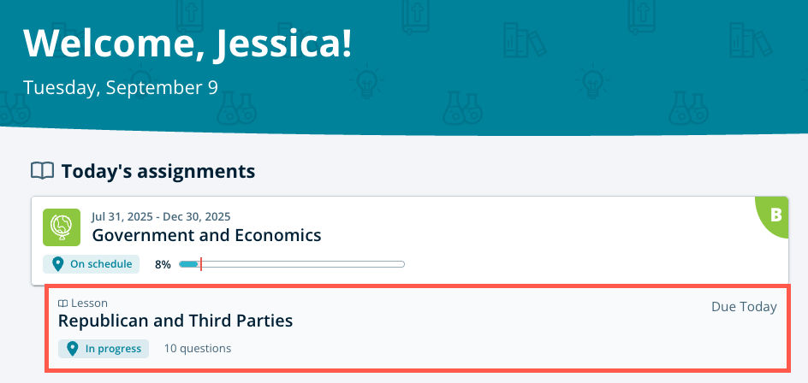Click the blue filled part of progress bar
Image resolution: width=808 pixels, height=383 pixels.
pyautogui.click(x=188, y=264)
